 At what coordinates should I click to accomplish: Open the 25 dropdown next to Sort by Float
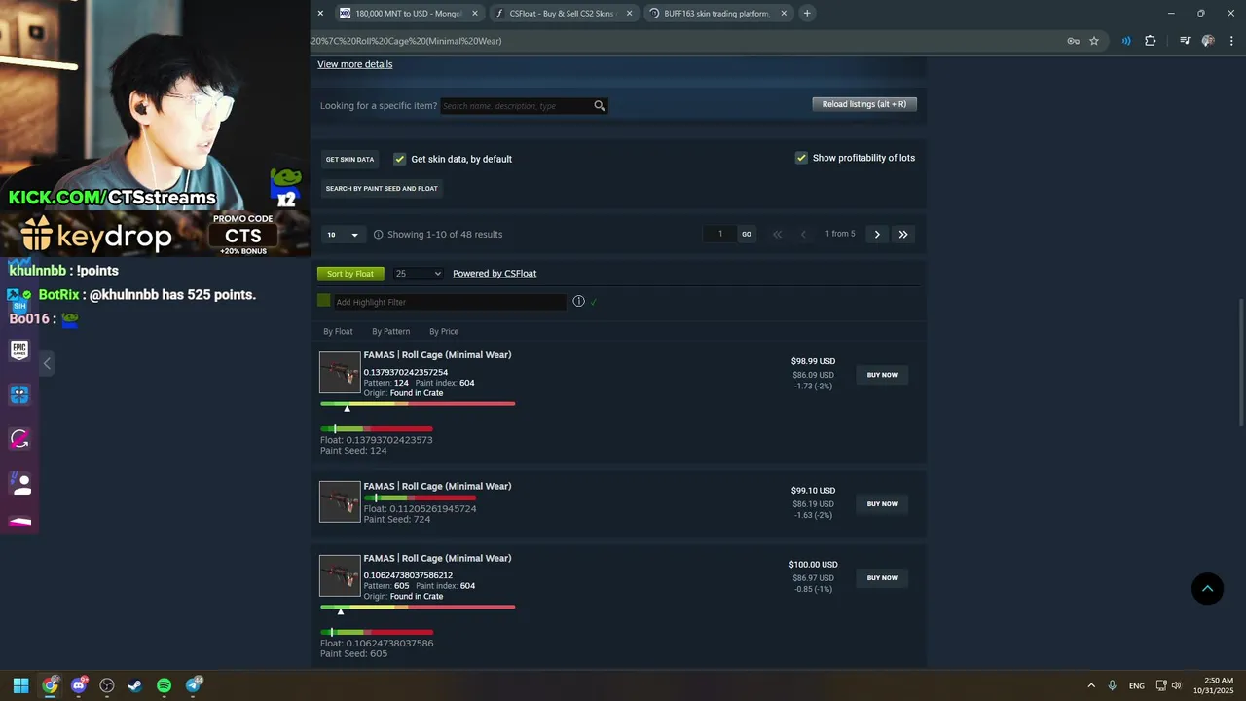tap(418, 274)
